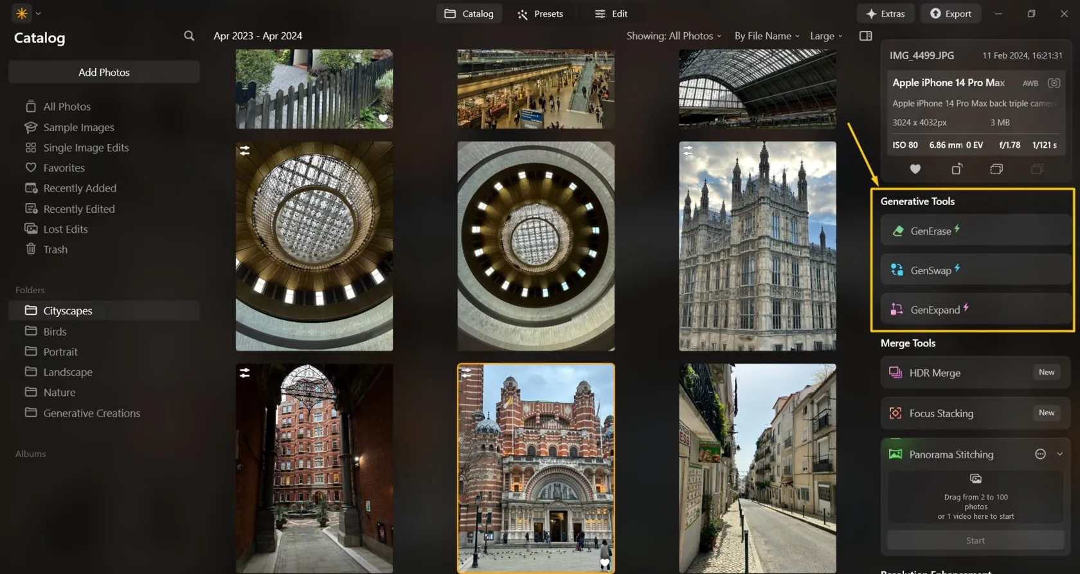Toggle favorite heart on the fence photo
The height and width of the screenshot is (574, 1080).
[383, 118]
